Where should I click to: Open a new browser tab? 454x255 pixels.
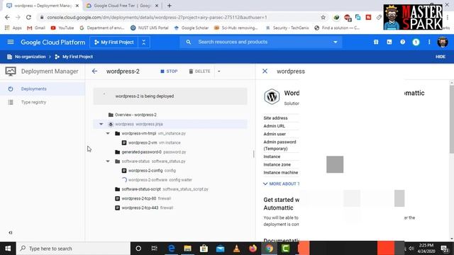170,6
